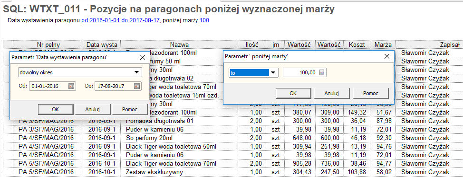463x177 pixels.
Task: Select the cost value 149,32
Action: coord(357,112)
